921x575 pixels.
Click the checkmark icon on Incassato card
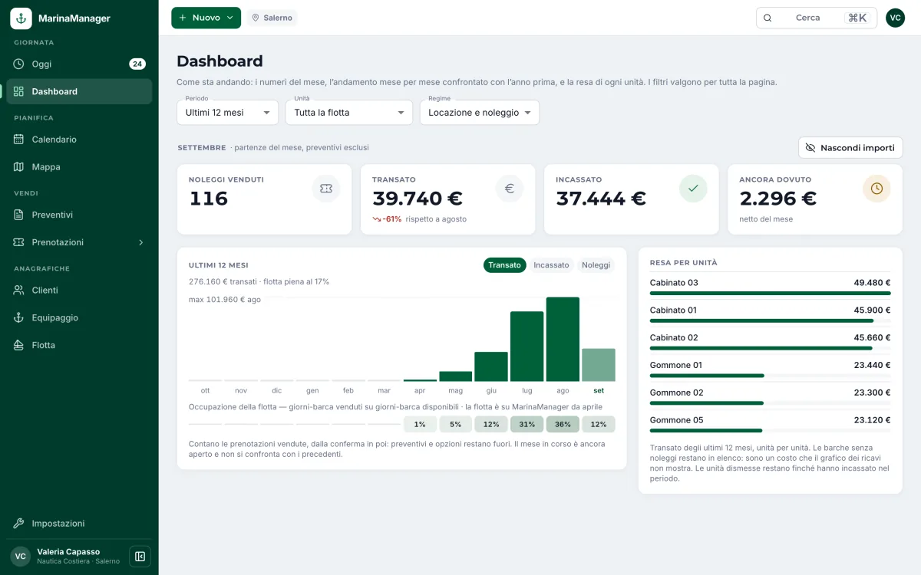(x=693, y=189)
